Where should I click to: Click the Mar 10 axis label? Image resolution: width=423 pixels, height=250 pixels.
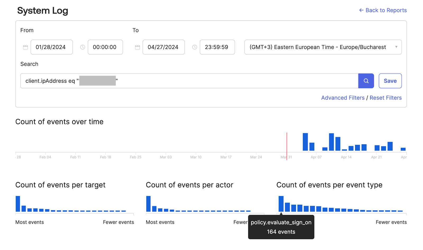(196, 157)
